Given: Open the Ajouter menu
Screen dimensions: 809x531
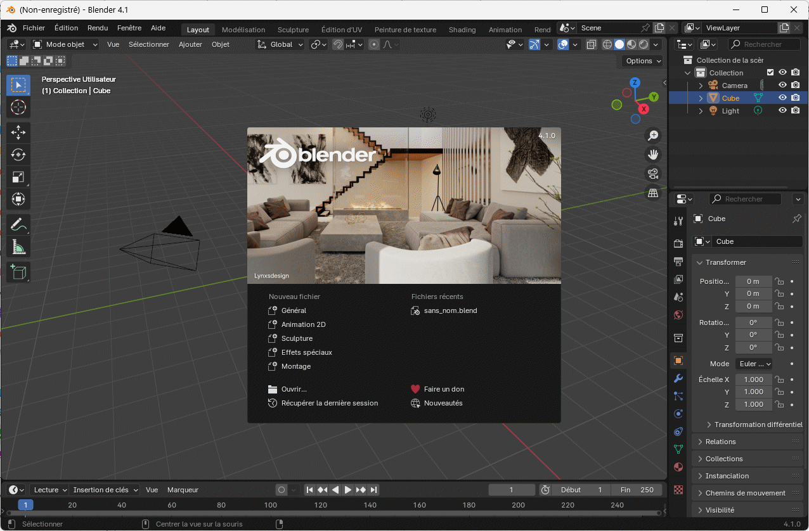Looking at the screenshot, I should point(190,44).
